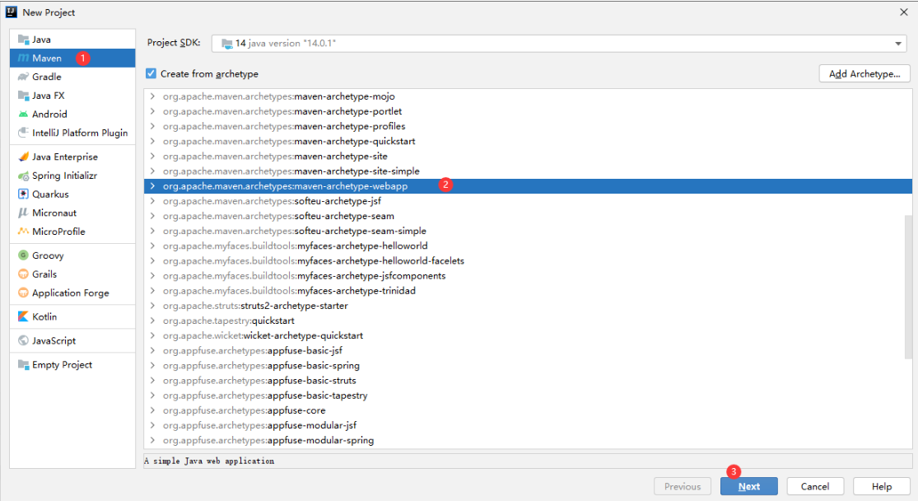Click the archetype list vertical scrollbar
This screenshot has height=501, width=918.
(908, 287)
